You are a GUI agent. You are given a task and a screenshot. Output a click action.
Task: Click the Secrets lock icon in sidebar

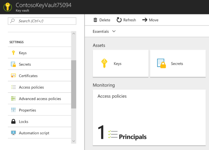coord(13,65)
